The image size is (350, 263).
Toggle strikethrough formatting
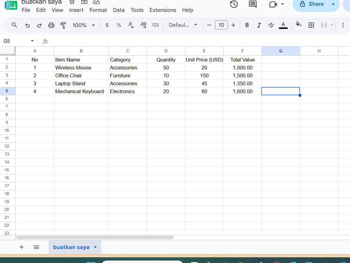(271, 25)
